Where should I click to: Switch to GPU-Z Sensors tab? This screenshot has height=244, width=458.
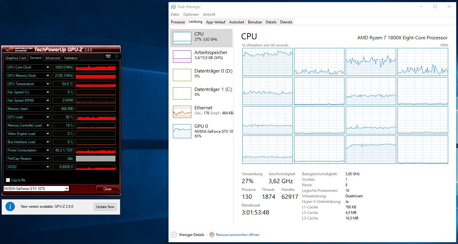coord(36,58)
